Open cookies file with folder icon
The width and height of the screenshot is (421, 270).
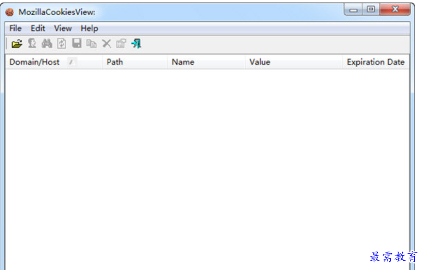[x=17, y=44]
